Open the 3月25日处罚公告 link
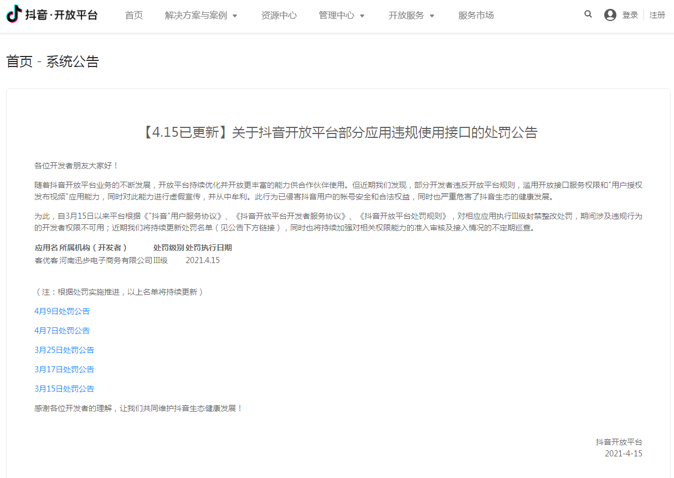Screen dimensions: 674x478 tap(64, 350)
